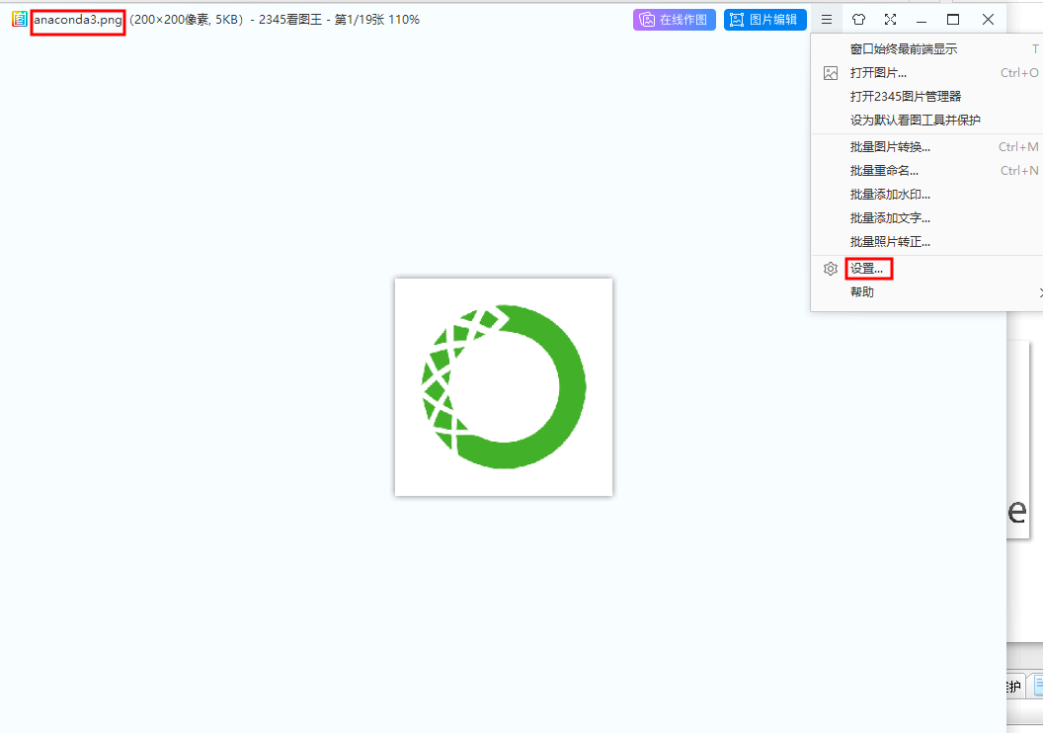Screen dimensions: 1043x733
Task: Close the 2345看图王 window
Action: coord(988,20)
